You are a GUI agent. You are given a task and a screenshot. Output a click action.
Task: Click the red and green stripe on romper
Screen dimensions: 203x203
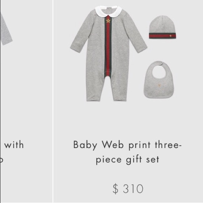[x=108, y=47]
